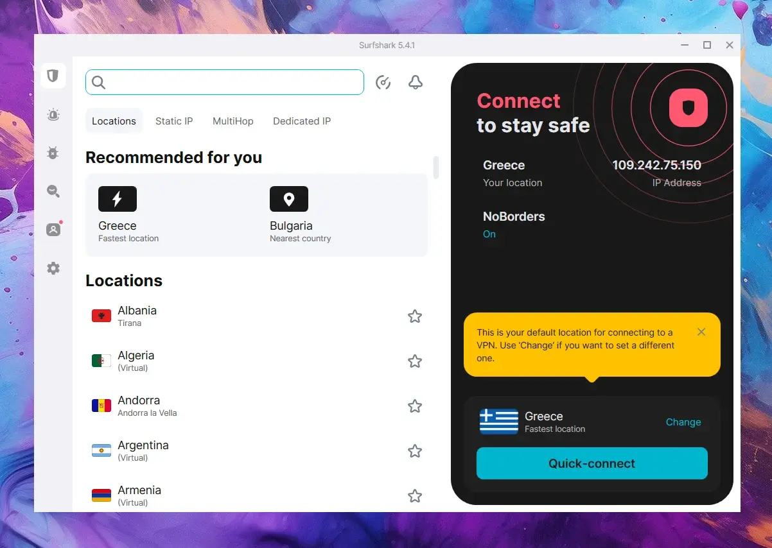
Task: Click the Change location link
Action: [683, 422]
